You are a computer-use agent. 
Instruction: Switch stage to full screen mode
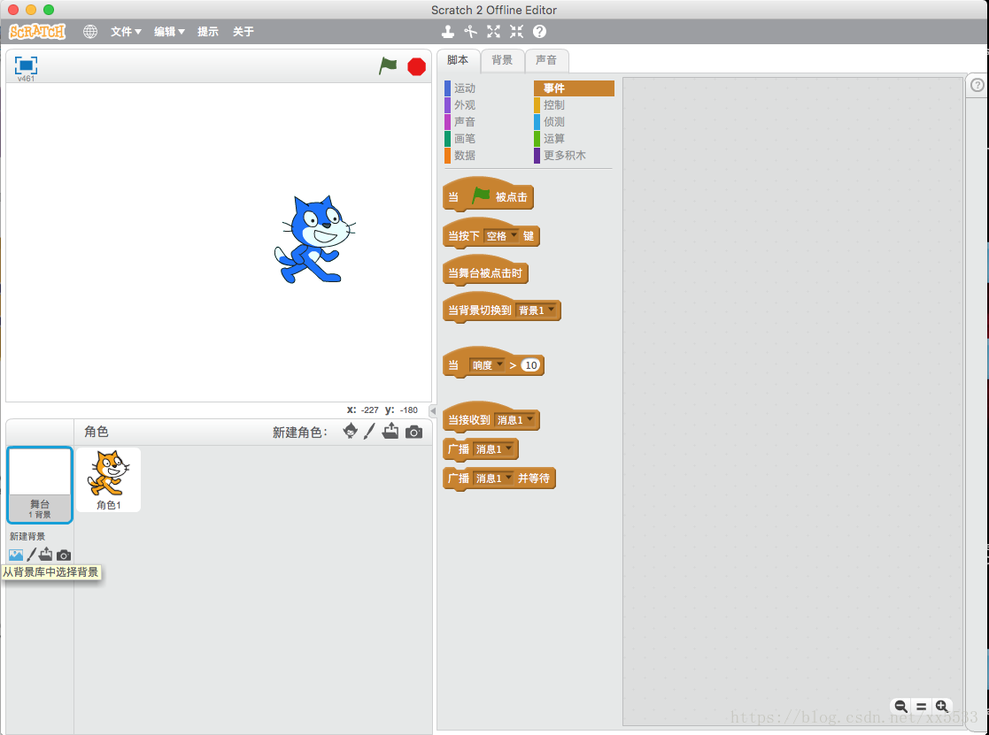coord(26,65)
